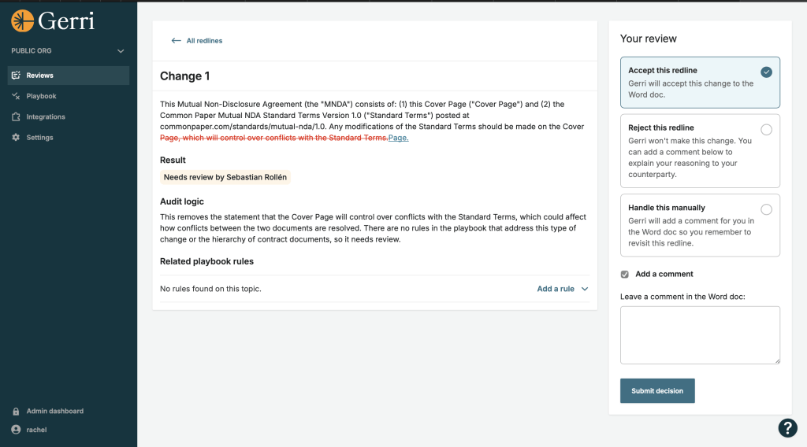The width and height of the screenshot is (807, 447).
Task: Click the Submit decision button
Action: tap(657, 390)
